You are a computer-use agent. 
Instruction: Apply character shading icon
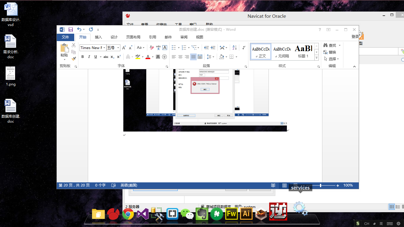coord(158,57)
